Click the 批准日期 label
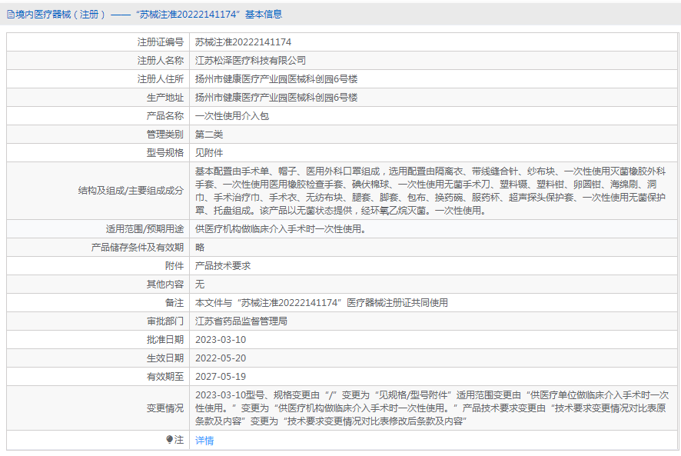Viewport: 681px width, 456px height. tap(165, 340)
